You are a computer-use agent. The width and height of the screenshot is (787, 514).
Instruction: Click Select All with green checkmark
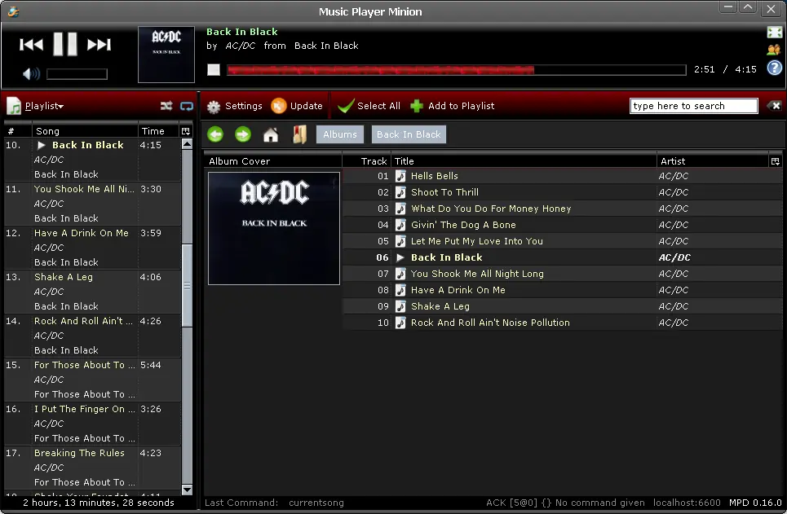(x=369, y=106)
